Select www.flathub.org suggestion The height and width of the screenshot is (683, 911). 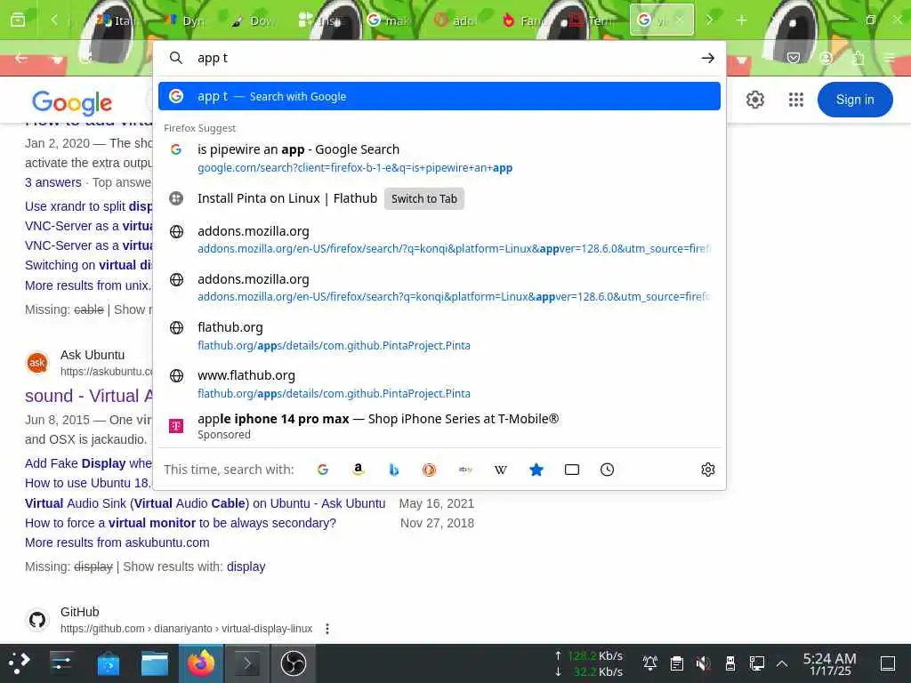(439, 384)
